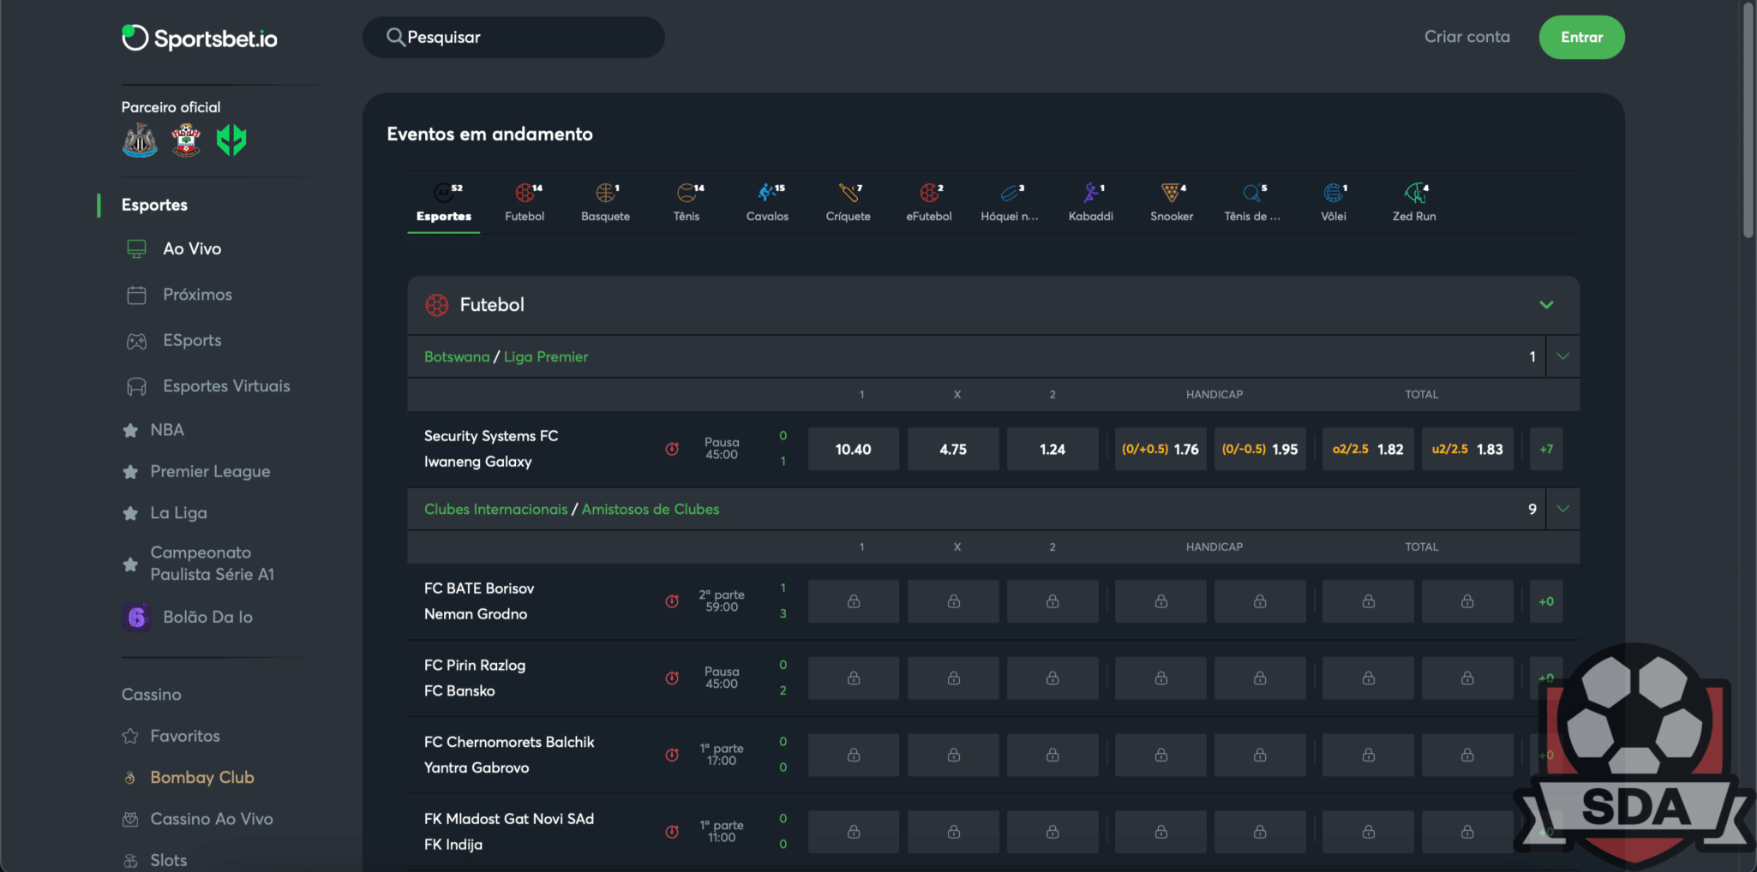
Task: Click the ESports gamepad icon
Action: pyautogui.click(x=136, y=341)
